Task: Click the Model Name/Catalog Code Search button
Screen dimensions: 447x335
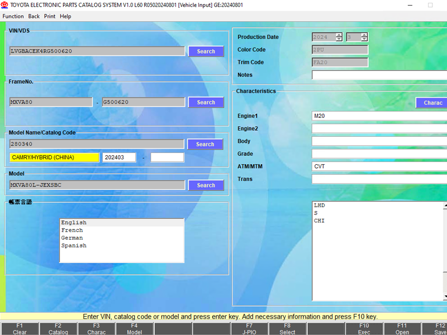Action: 205,144
